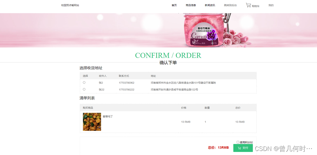Click 跳转到后台 link
Viewport: 317px width, 155px height.
point(230,5)
